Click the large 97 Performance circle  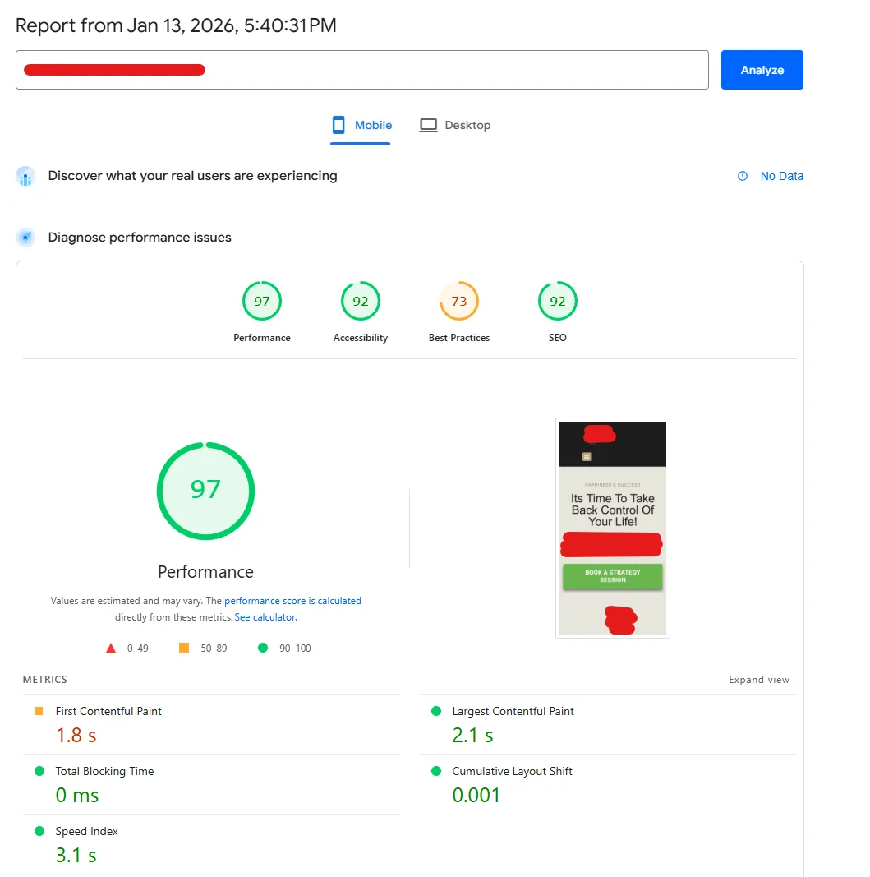[205, 490]
